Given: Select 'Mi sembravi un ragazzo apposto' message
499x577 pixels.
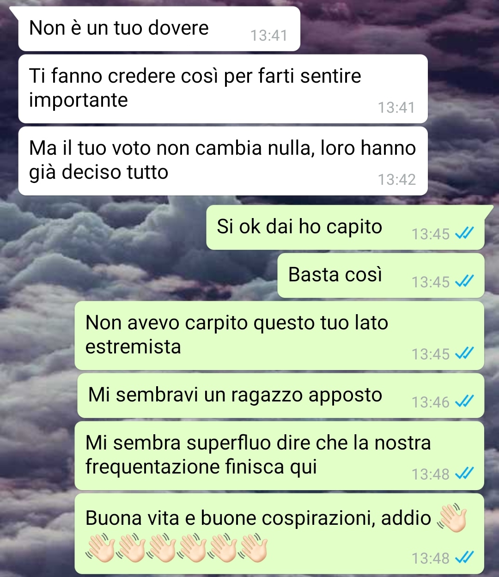Looking at the screenshot, I should [280, 395].
